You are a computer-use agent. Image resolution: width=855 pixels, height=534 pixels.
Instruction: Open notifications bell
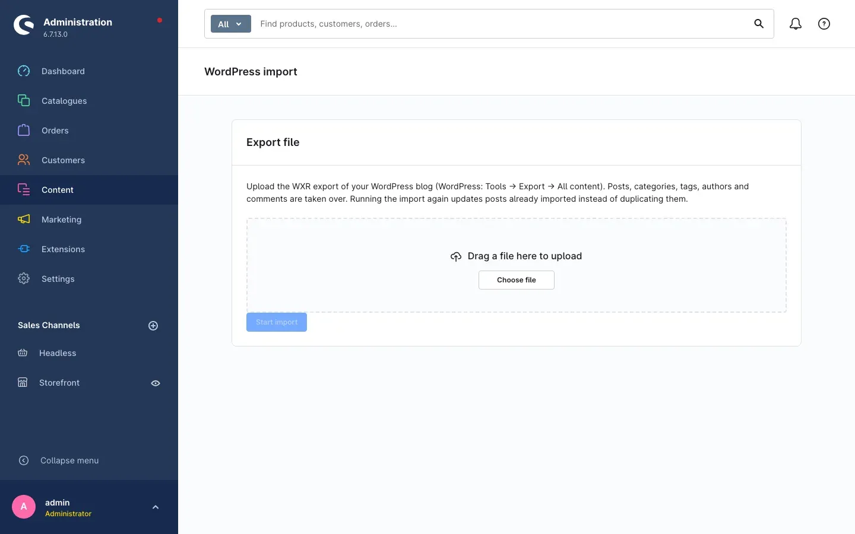(x=796, y=24)
